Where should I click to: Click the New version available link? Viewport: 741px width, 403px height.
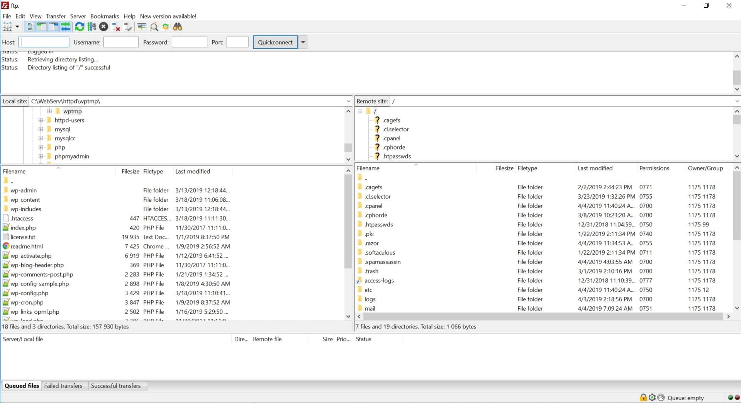click(168, 16)
